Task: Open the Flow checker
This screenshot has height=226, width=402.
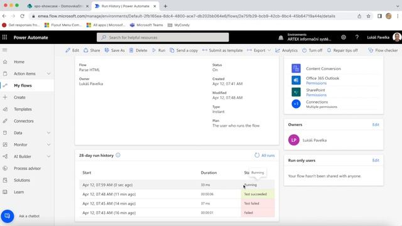Action: point(383,50)
